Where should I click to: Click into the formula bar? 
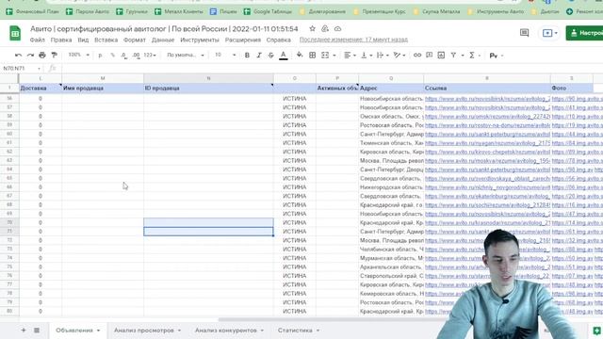click(331, 69)
